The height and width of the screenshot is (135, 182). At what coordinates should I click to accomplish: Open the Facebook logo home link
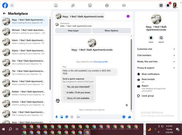[x=5, y=5]
